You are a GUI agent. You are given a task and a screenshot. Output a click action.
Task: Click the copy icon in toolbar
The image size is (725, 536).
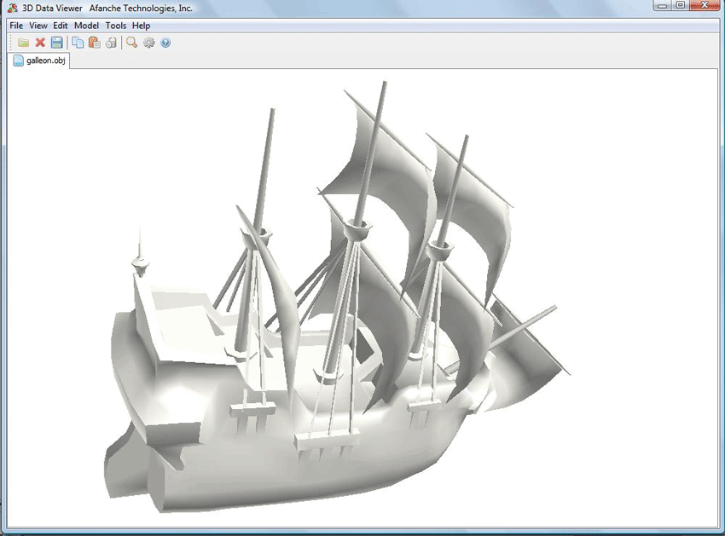coord(78,43)
